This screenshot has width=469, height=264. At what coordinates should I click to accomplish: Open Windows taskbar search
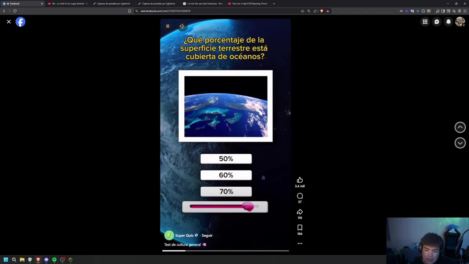coord(14,260)
